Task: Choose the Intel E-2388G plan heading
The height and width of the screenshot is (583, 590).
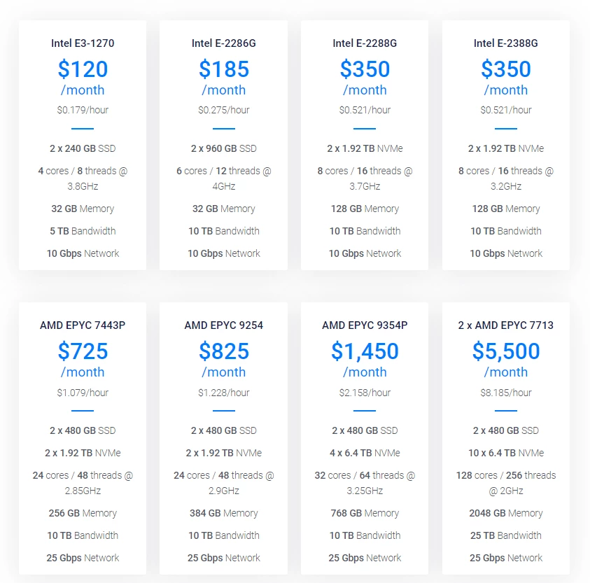Action: point(506,43)
